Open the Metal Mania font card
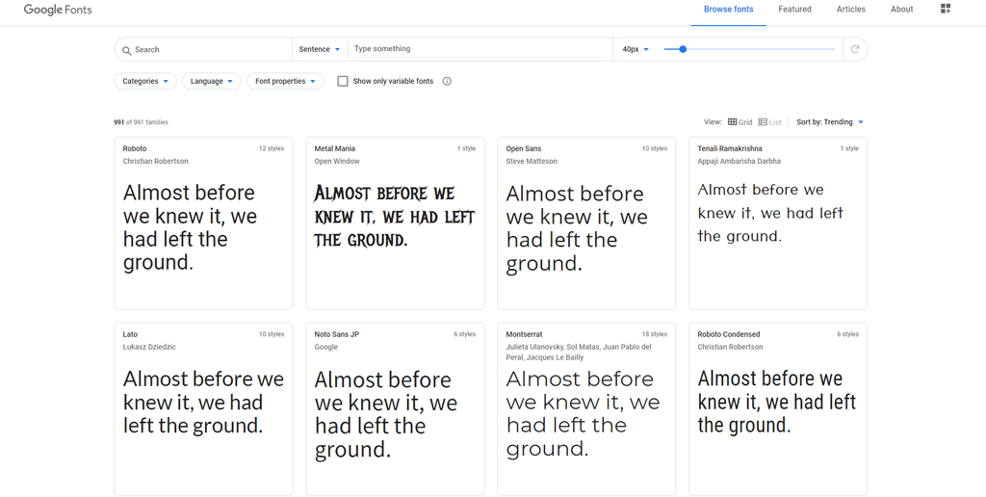 (x=395, y=223)
